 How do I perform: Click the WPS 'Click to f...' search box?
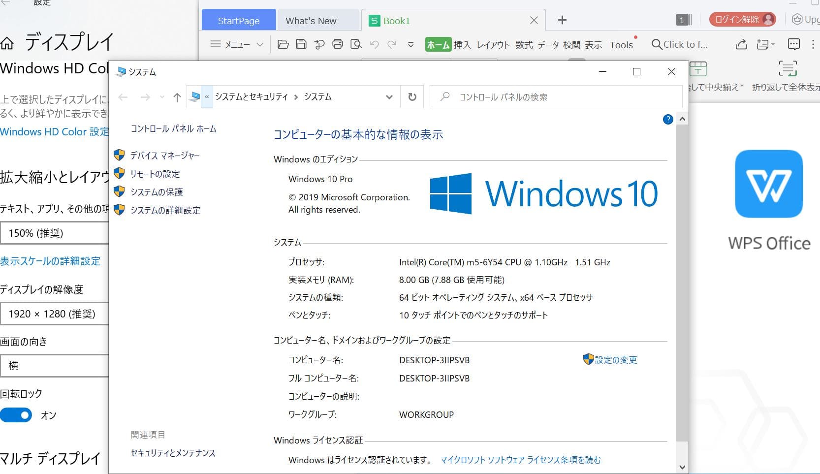[680, 44]
